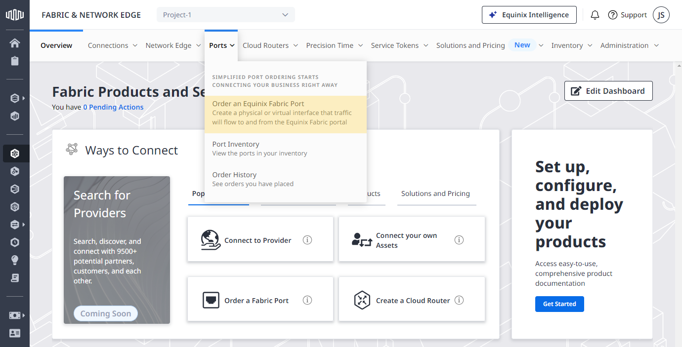Open the Project-1 project selector dropdown
Screen dimensions: 682x347
click(226, 15)
